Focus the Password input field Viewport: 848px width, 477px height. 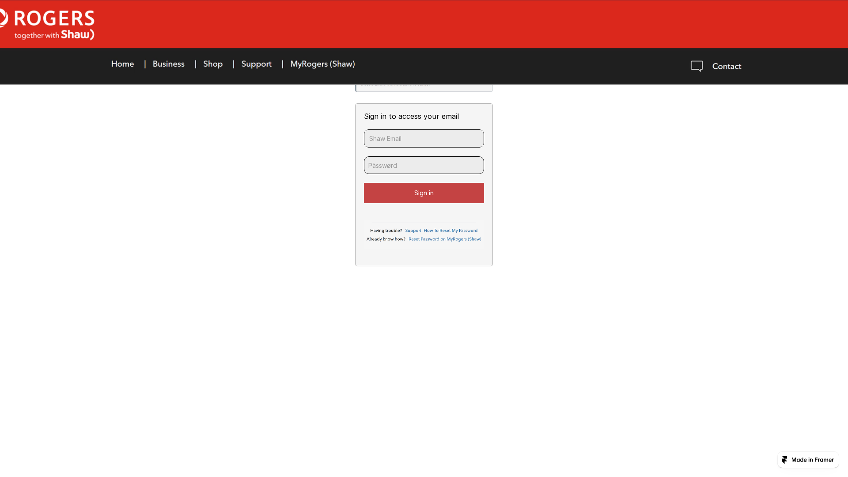[424, 165]
